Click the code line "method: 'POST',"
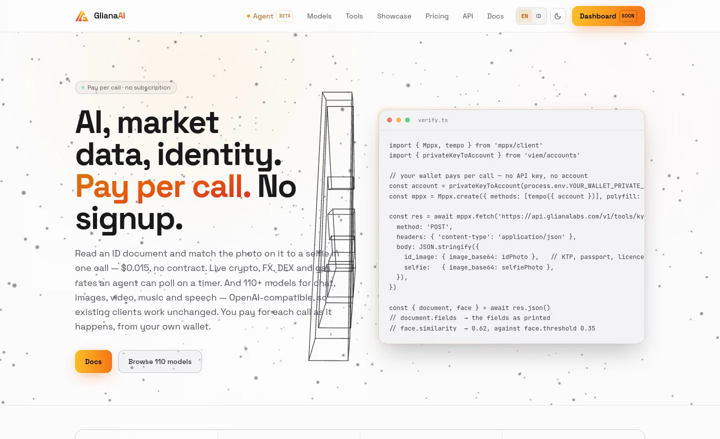The width and height of the screenshot is (720, 439). [424, 227]
